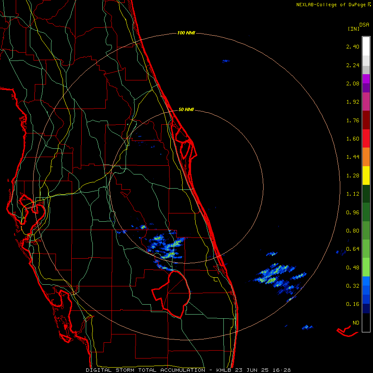Pick the orange legend swatch near 1.44
Screen dimensions: 373x373
(x=366, y=157)
